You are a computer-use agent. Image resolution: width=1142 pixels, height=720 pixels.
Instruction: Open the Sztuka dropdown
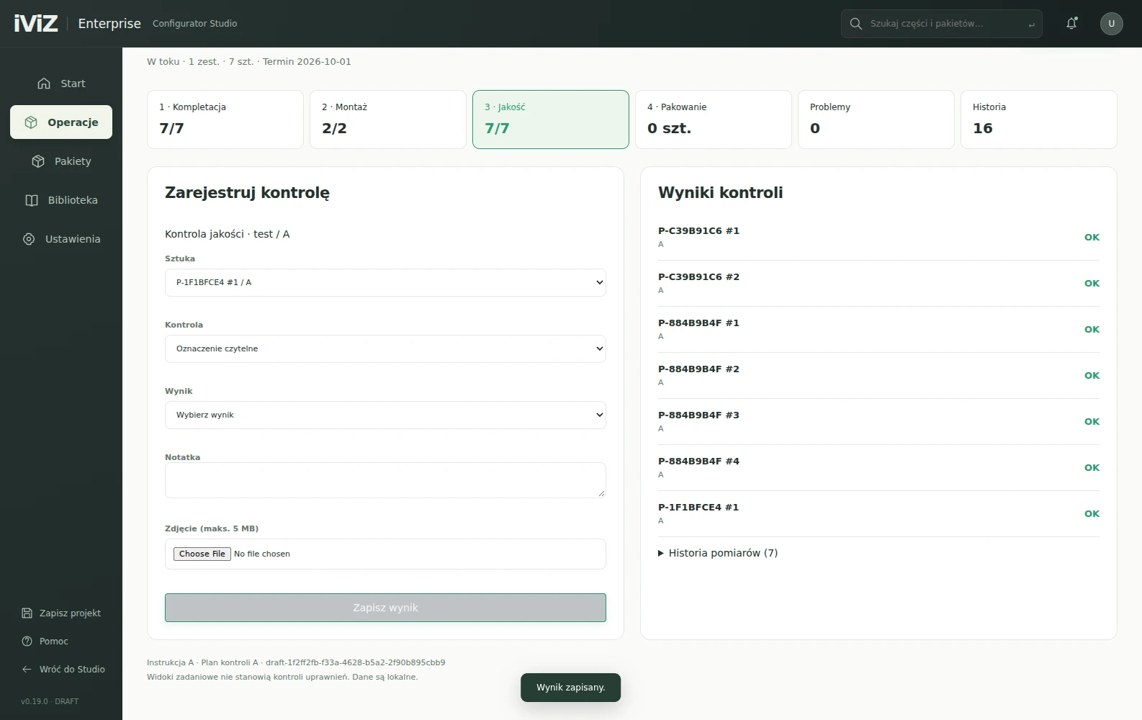385,282
